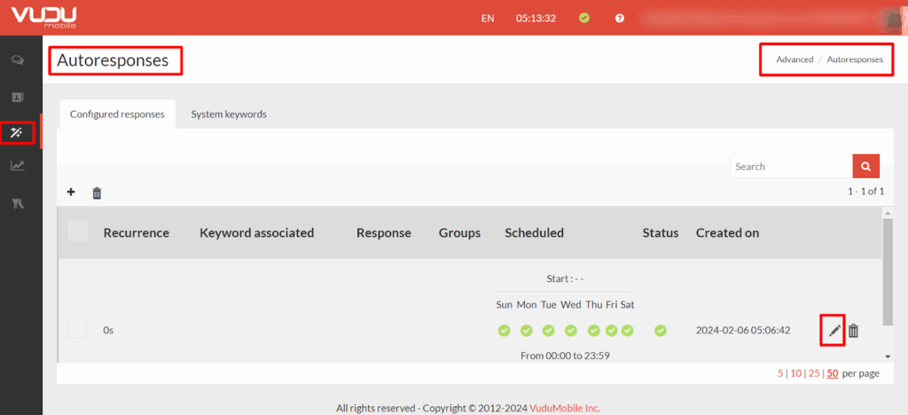Click the plus icon to add autoresponse
The image size is (908, 415).
pos(71,192)
